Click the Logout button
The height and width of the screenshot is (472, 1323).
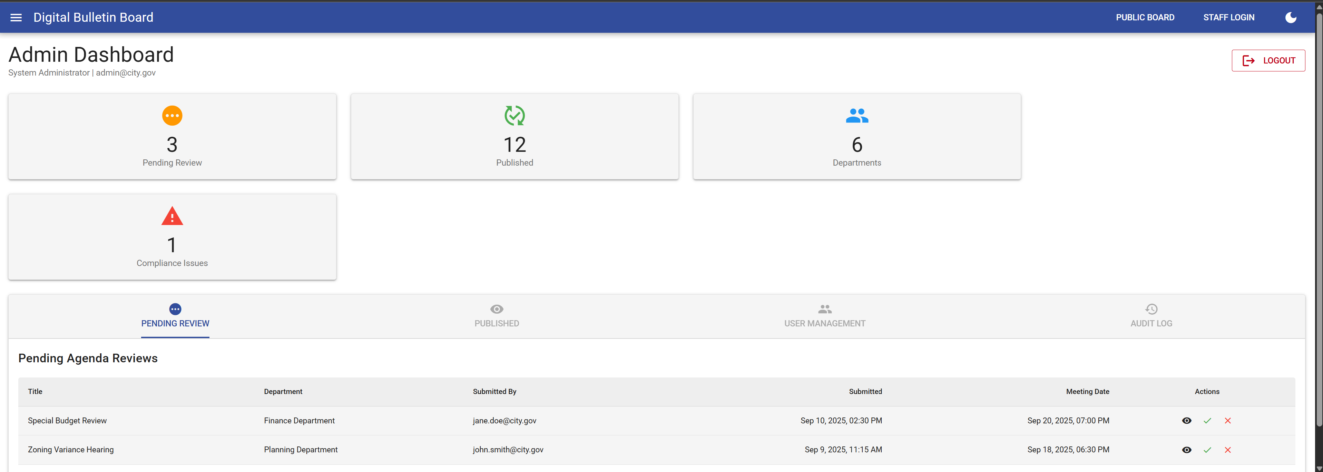tap(1267, 61)
